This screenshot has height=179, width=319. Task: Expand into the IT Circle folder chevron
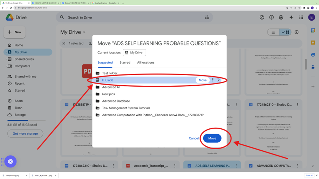click(218, 80)
